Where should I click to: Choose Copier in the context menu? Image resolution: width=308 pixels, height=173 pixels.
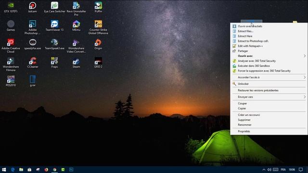click(x=269, y=108)
